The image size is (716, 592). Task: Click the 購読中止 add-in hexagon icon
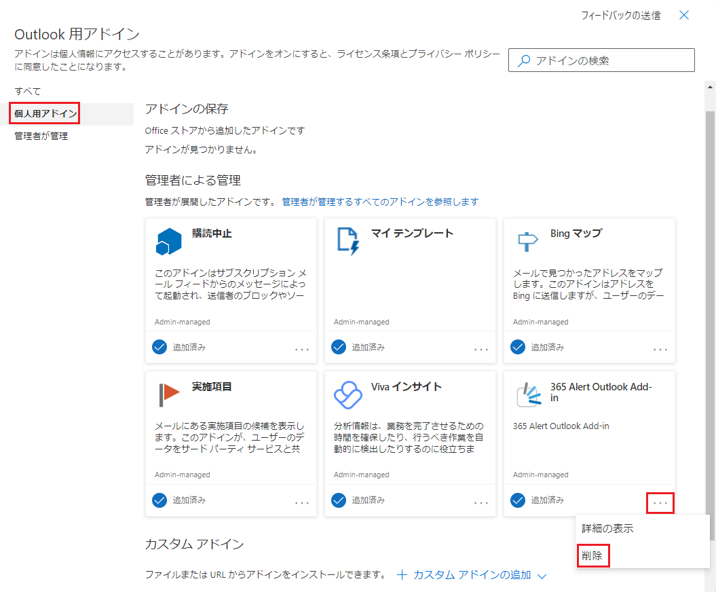168,241
